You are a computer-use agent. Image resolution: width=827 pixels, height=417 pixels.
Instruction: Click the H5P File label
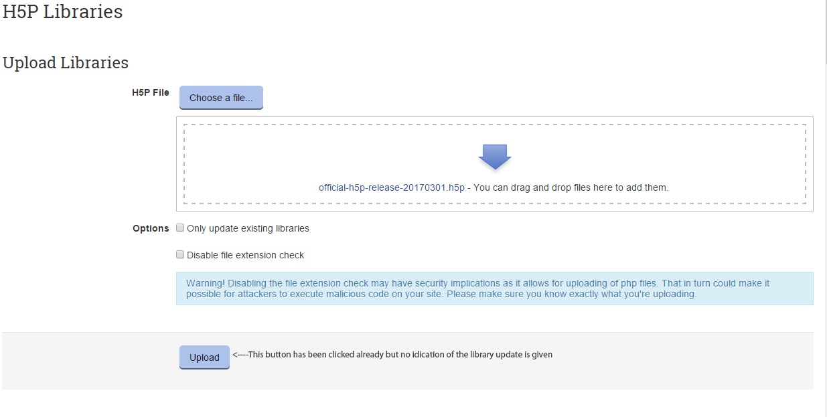(x=151, y=92)
